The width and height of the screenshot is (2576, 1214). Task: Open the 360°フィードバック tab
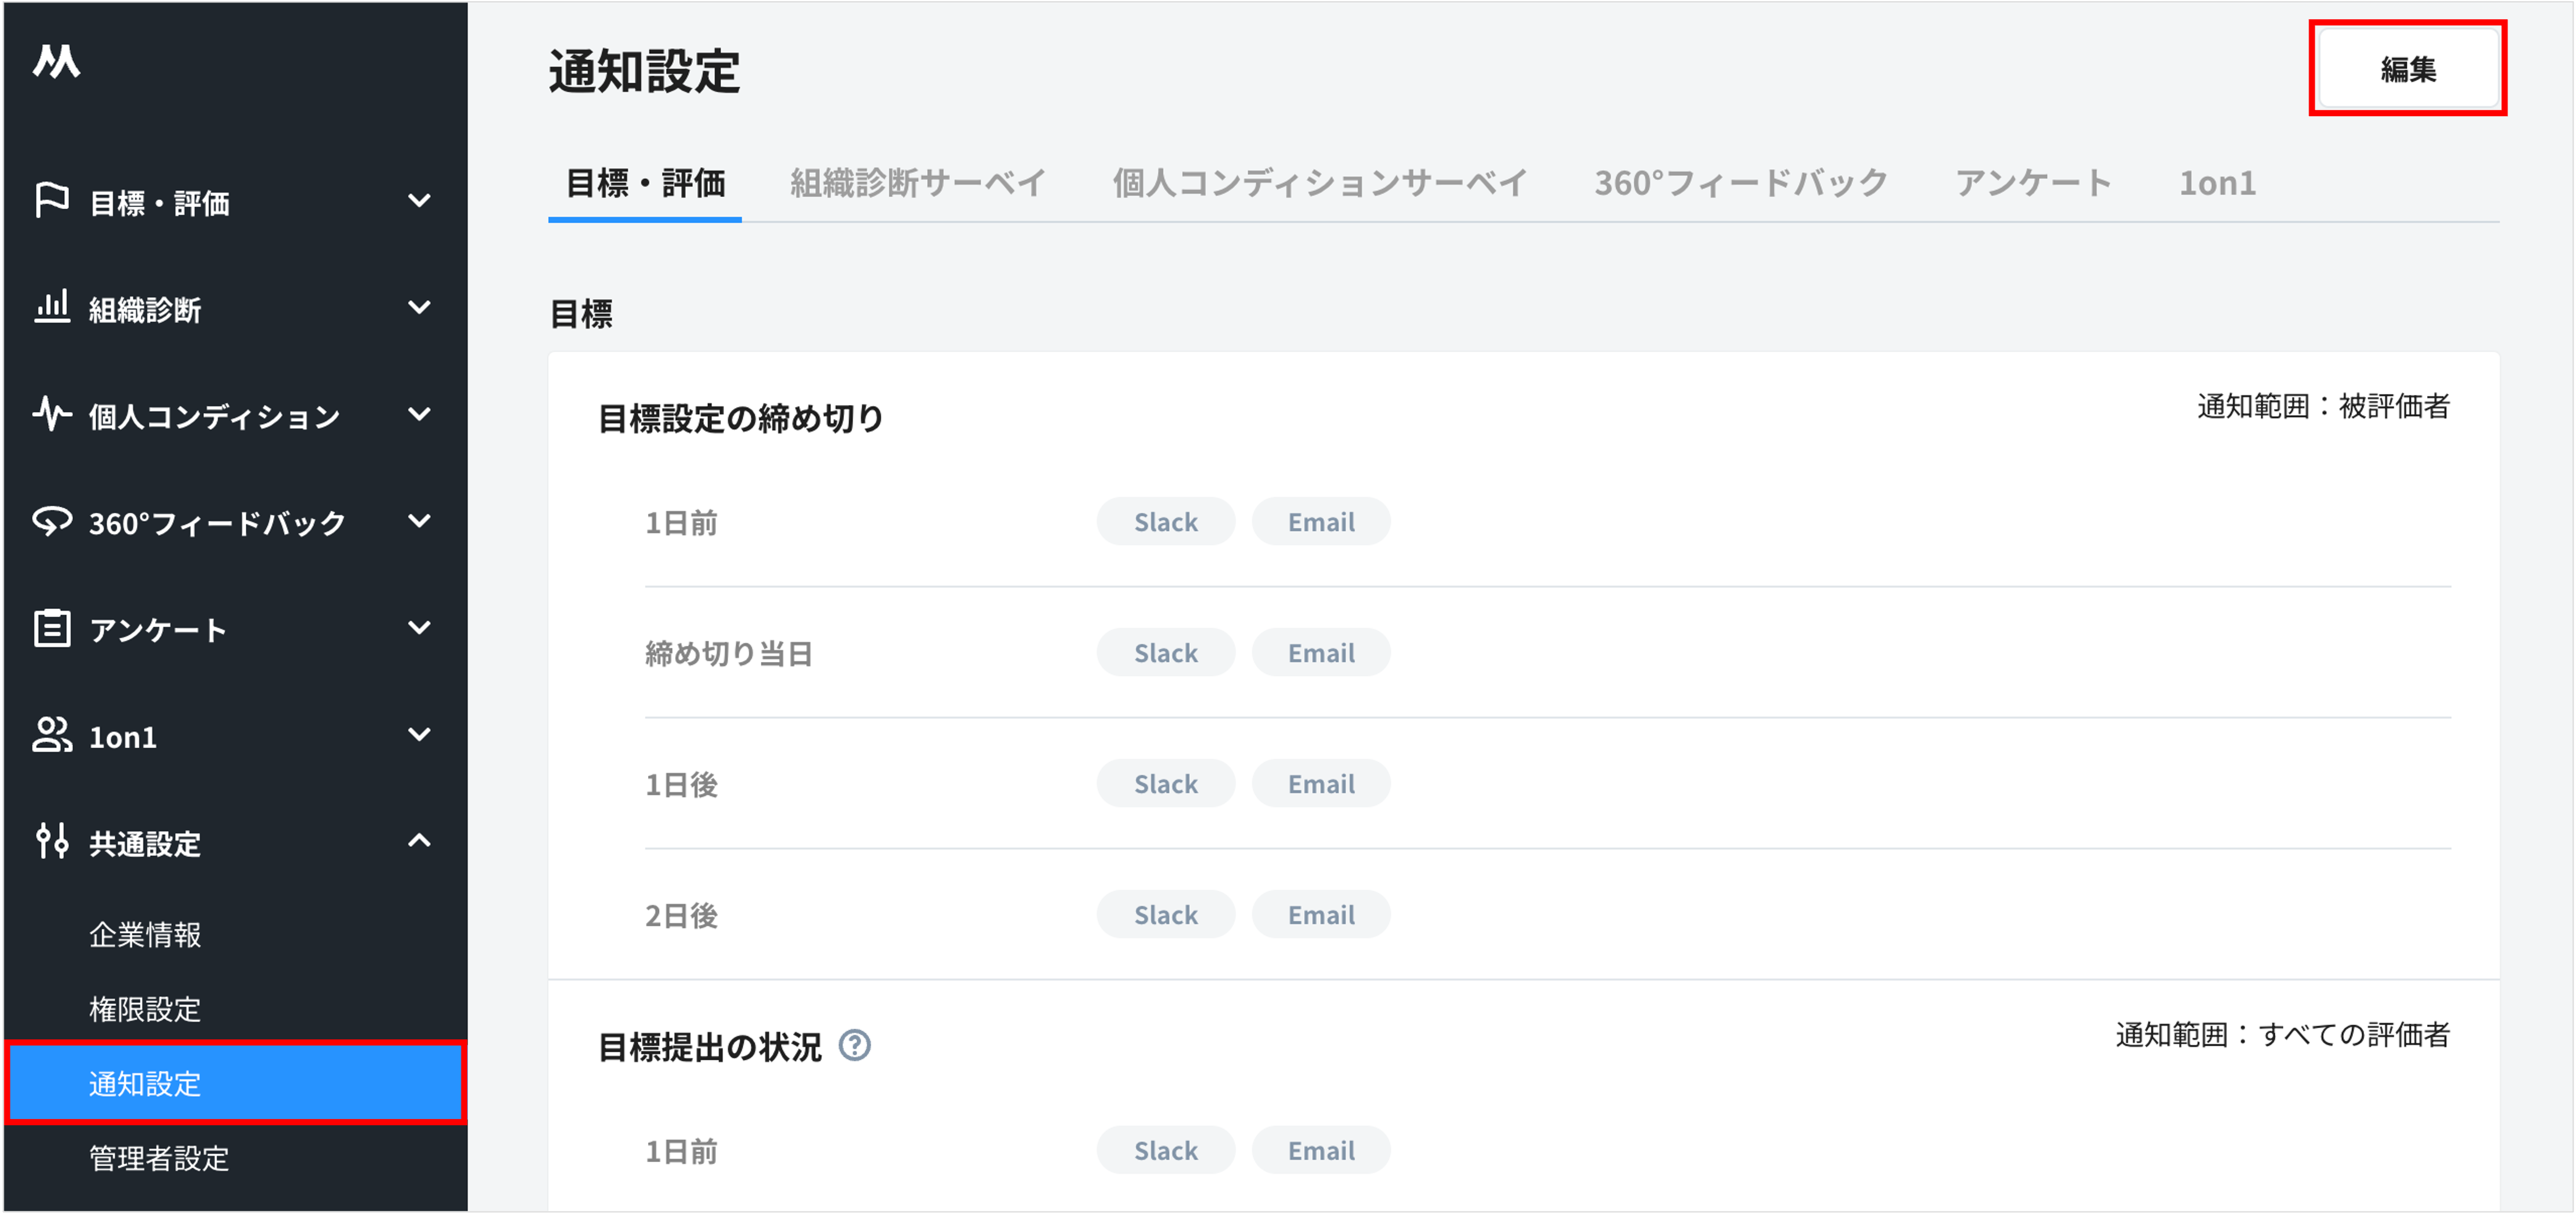point(1740,183)
